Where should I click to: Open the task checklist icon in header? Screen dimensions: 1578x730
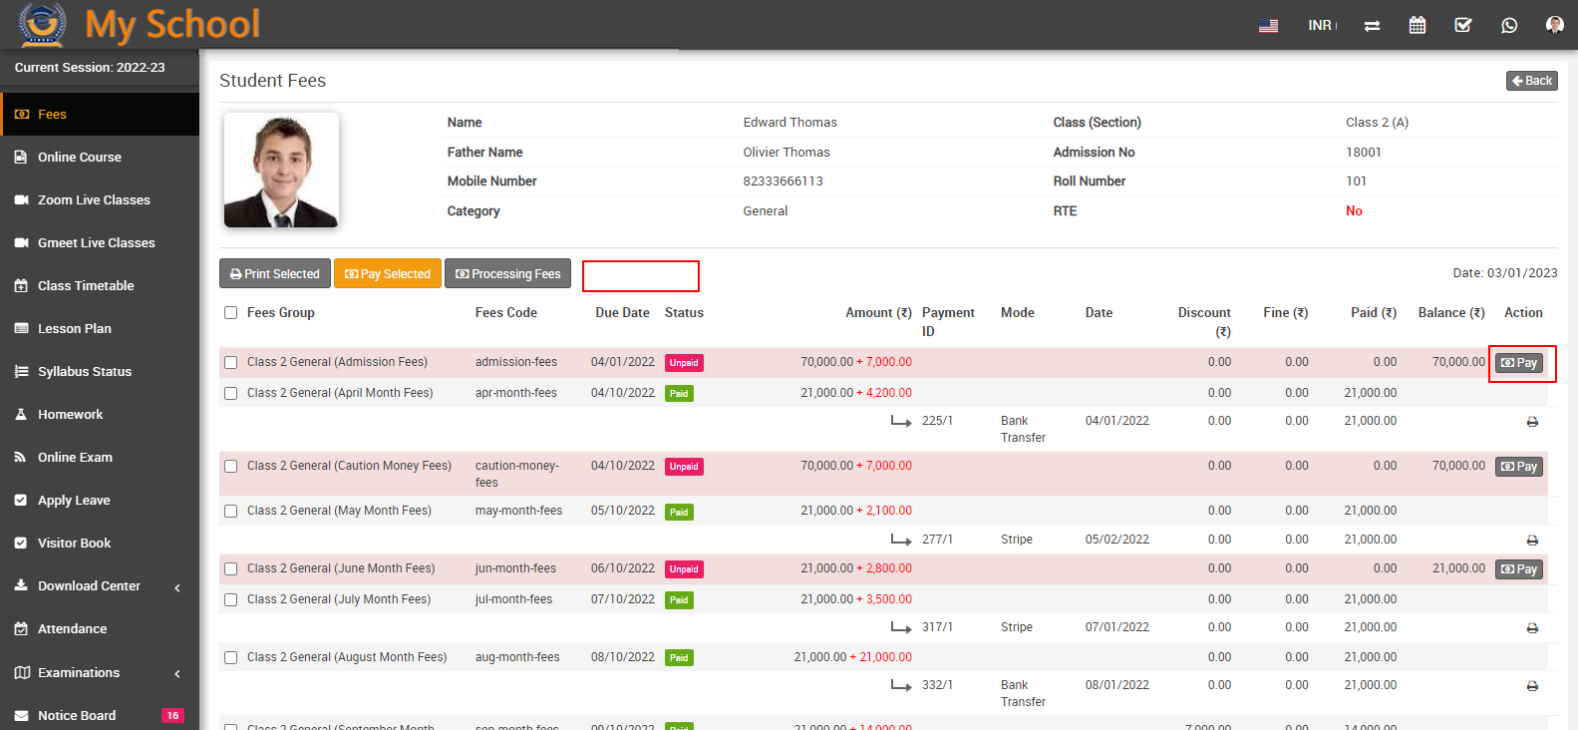point(1462,25)
